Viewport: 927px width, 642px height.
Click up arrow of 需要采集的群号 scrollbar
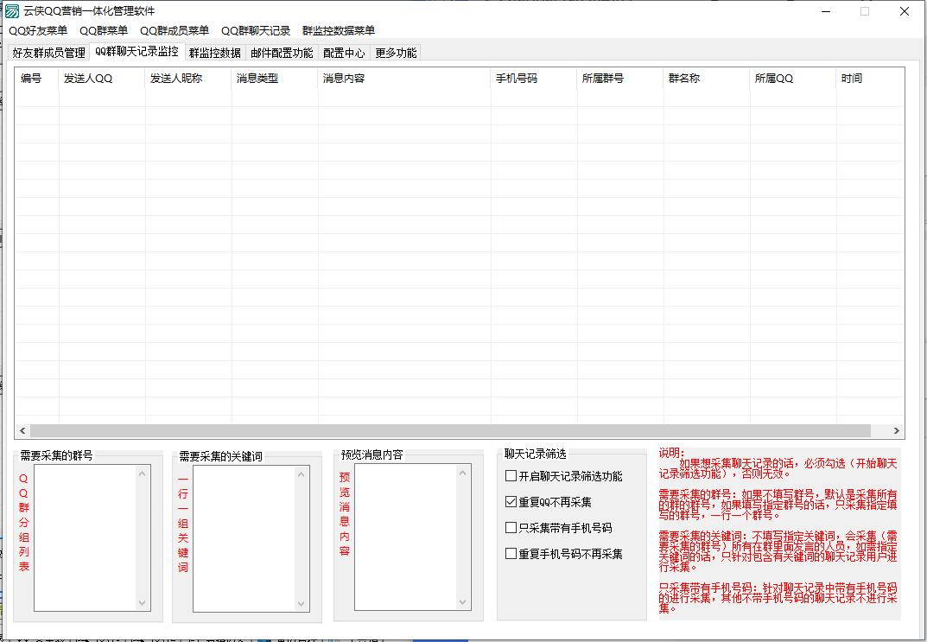[142, 473]
